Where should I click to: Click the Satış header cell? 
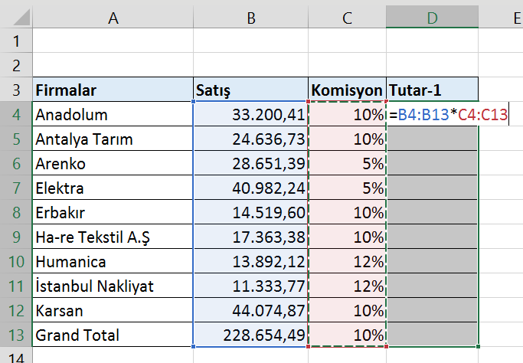[250, 90]
